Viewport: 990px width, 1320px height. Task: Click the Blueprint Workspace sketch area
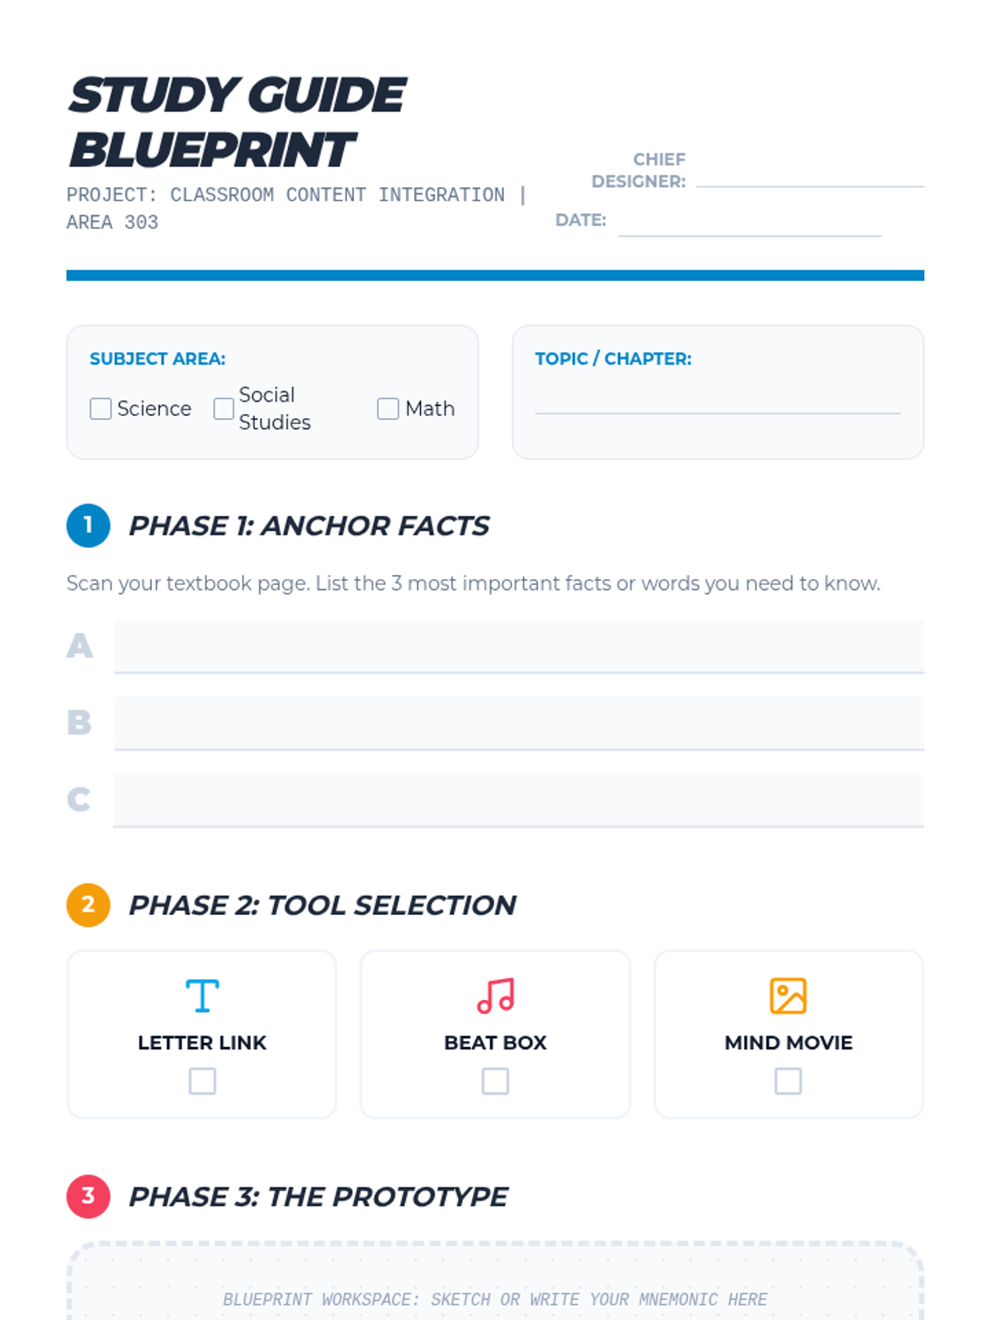click(495, 1281)
